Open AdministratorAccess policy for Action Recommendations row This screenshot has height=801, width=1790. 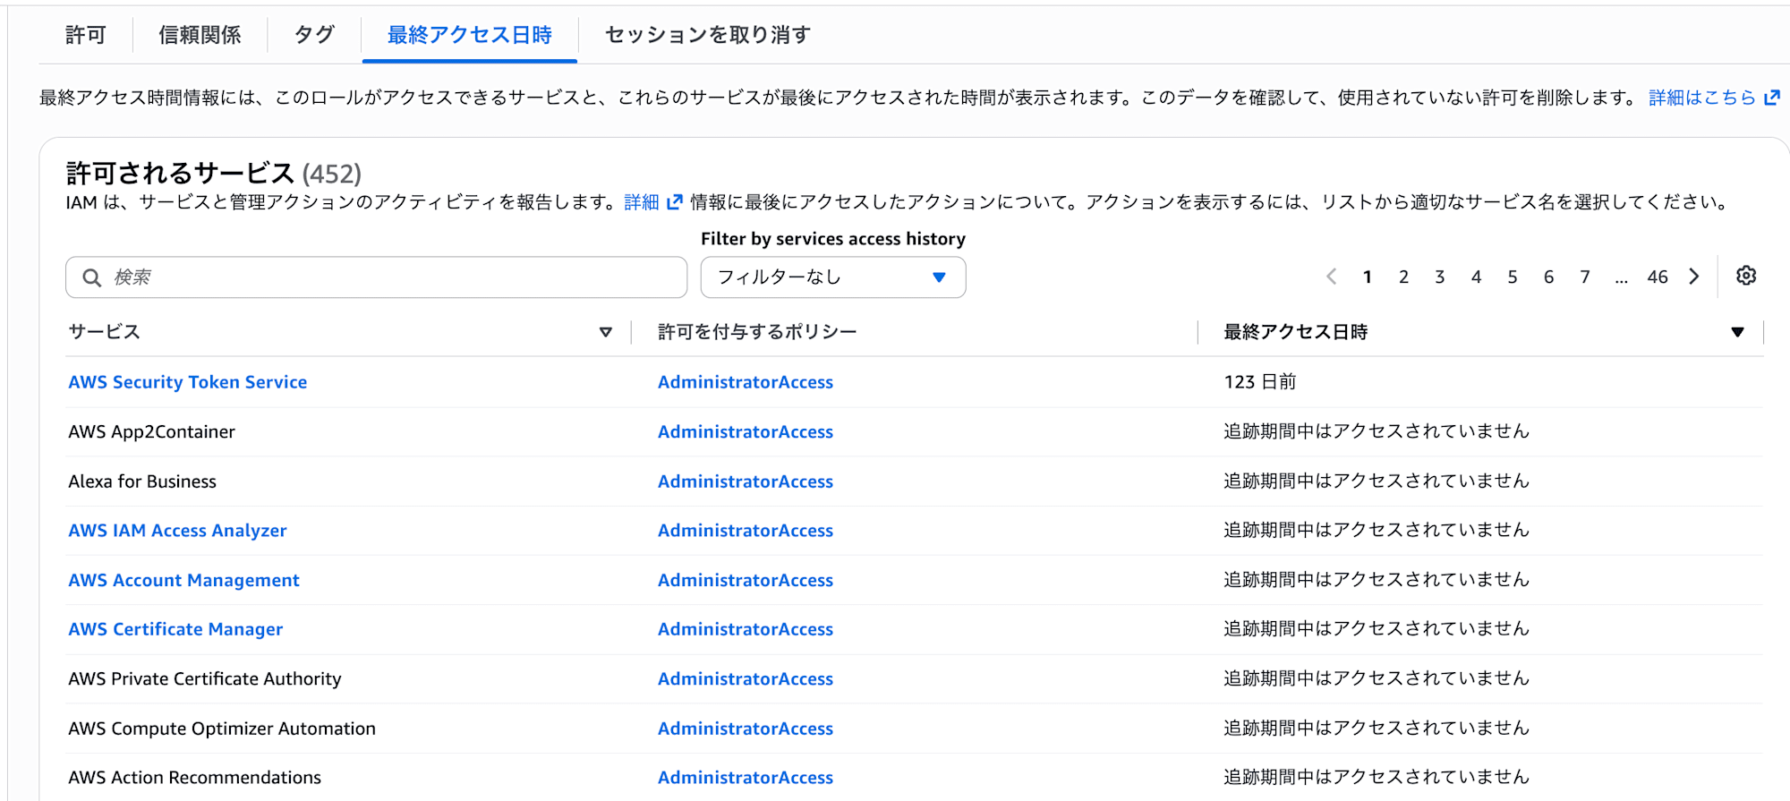click(x=746, y=778)
